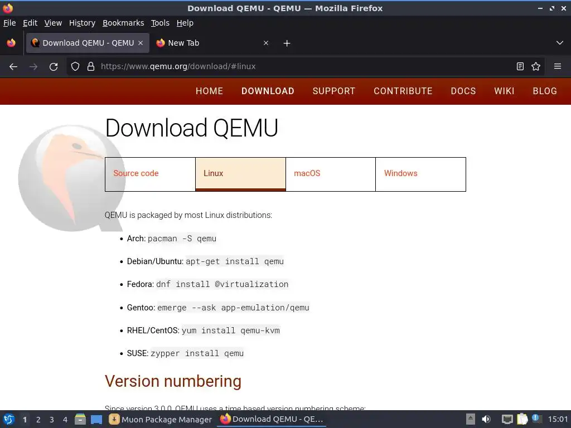The width and height of the screenshot is (571, 428).
Task: Maximize the Firefox window
Action: 552,8
